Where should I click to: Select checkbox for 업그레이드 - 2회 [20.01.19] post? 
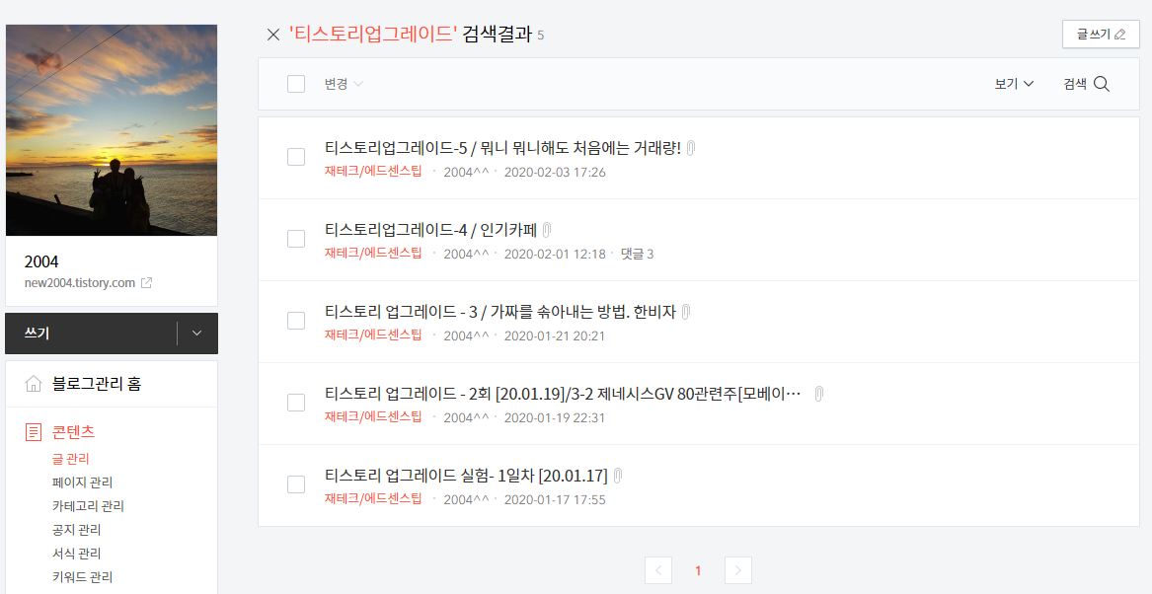296,403
